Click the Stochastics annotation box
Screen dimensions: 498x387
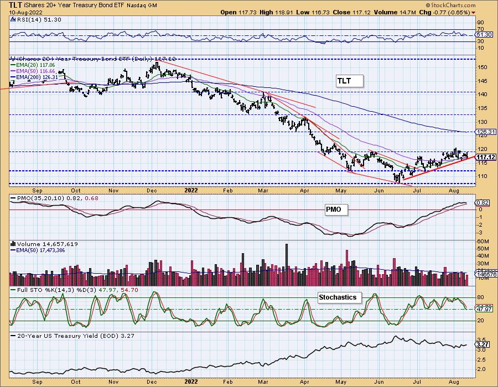[340, 297]
